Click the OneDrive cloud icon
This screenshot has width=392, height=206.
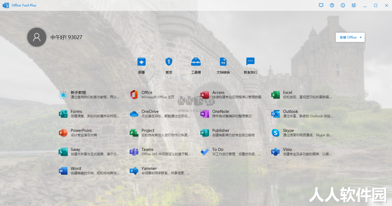134,114
